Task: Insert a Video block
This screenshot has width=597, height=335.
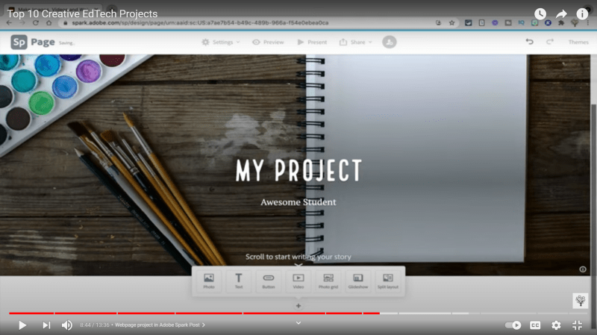Action: click(298, 281)
